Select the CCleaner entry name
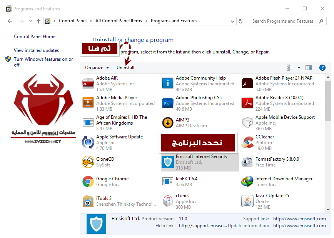Viewport: 334px width, 238px height. coord(265,136)
